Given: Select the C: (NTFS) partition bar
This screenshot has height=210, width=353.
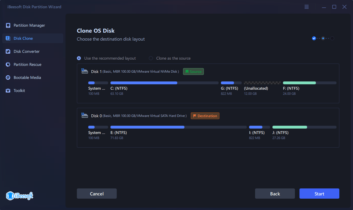Looking at the screenshot, I should [x=165, y=83].
